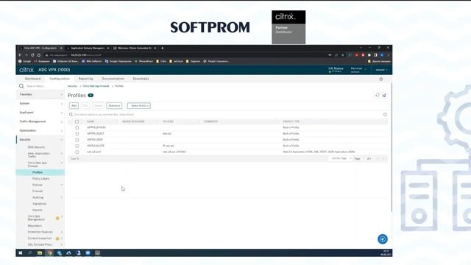
Task: Open DNS Security in the sidebar
Action: 36,147
